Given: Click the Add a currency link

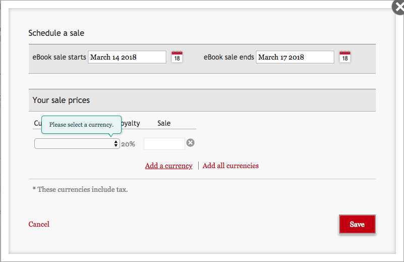Looking at the screenshot, I should tap(168, 166).
